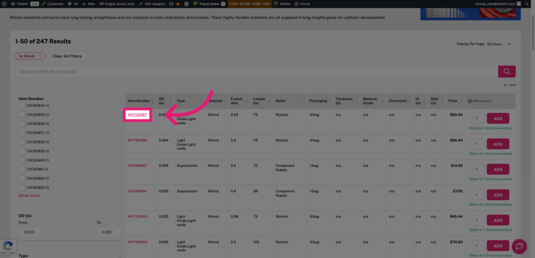This screenshot has width=535, height=258.
Task: Sort by Length (in) column
Action: coord(262,101)
